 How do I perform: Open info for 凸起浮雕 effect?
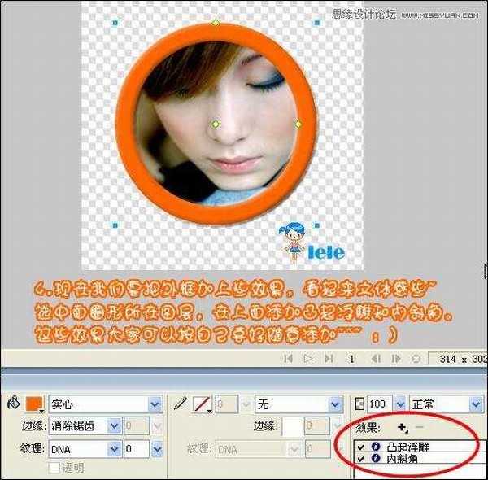click(x=376, y=447)
